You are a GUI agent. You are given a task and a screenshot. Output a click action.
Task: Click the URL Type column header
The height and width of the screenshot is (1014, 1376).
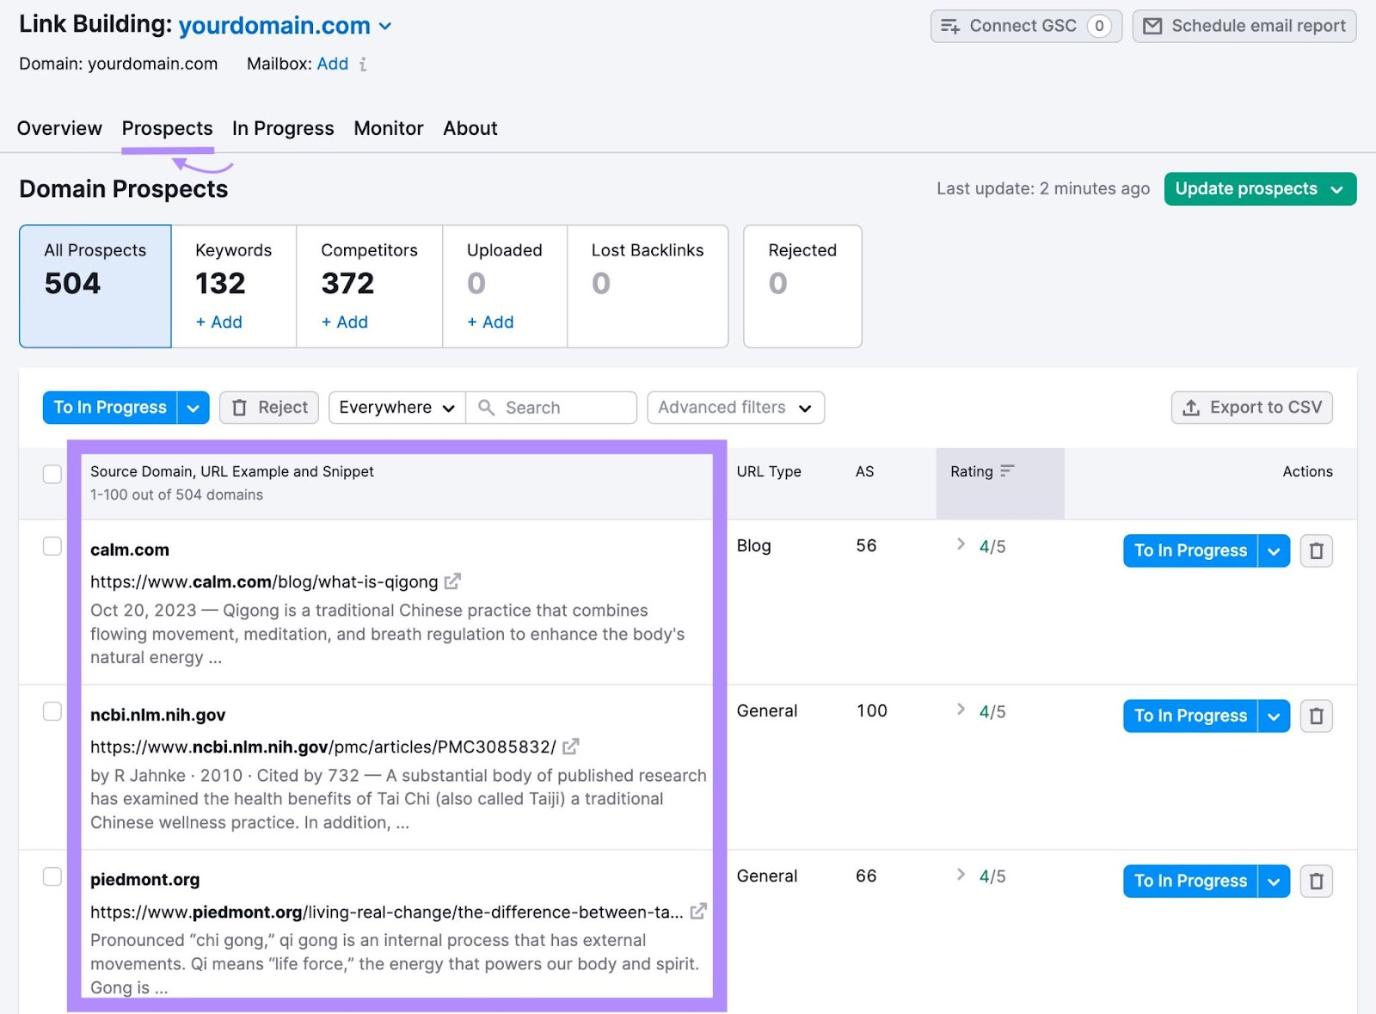click(x=769, y=471)
